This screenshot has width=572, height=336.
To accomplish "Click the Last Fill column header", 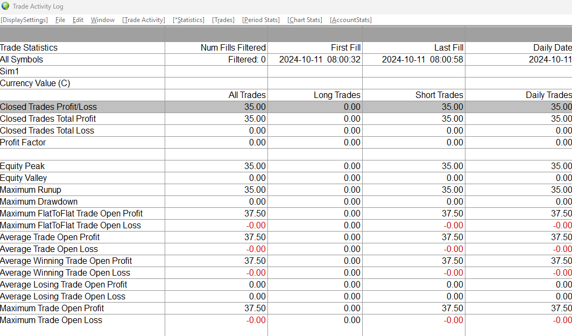I will 449,48.
